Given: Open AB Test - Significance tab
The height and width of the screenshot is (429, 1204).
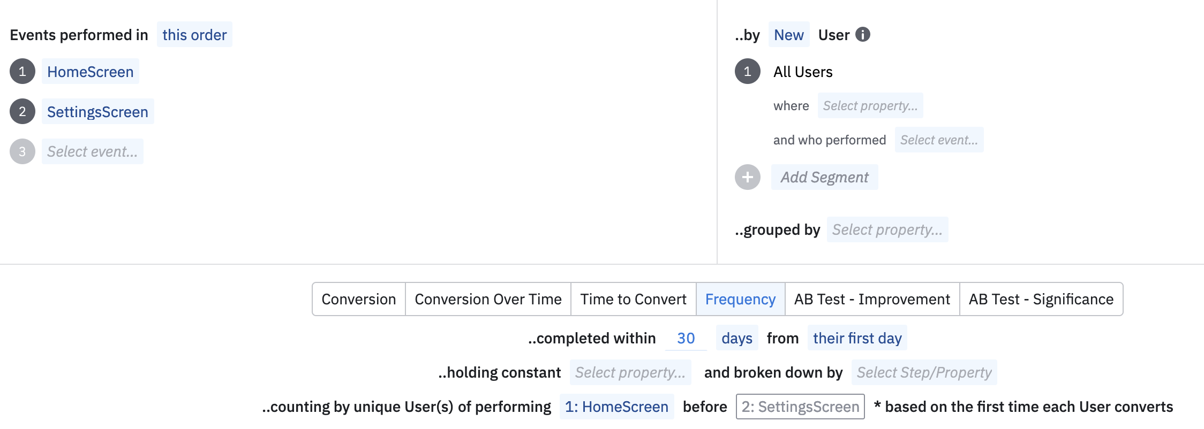Looking at the screenshot, I should 1041,299.
